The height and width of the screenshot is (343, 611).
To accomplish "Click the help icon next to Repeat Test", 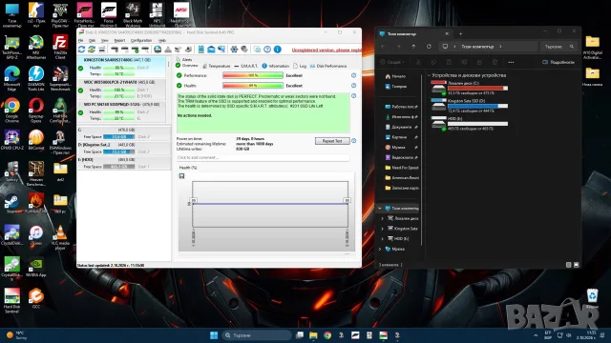I will point(354,141).
